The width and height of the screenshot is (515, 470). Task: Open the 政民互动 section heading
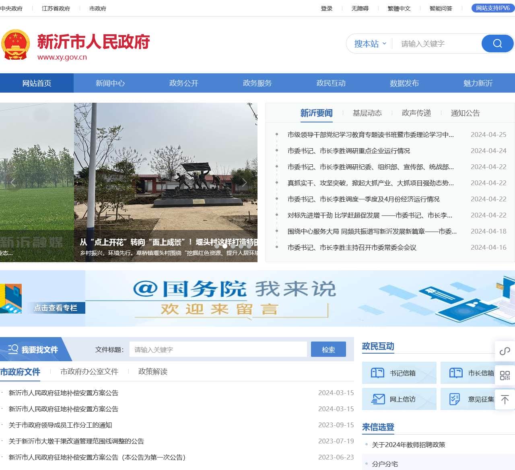pos(378,346)
